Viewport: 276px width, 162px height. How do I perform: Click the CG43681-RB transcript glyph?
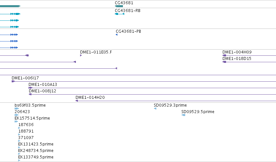[120, 14]
